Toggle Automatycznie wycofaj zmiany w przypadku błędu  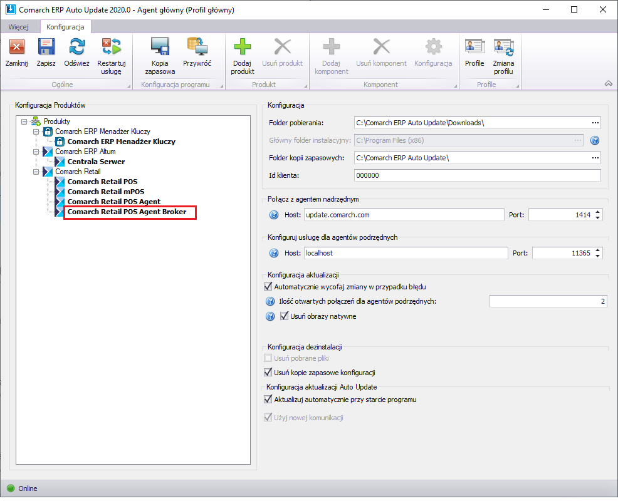(268, 287)
